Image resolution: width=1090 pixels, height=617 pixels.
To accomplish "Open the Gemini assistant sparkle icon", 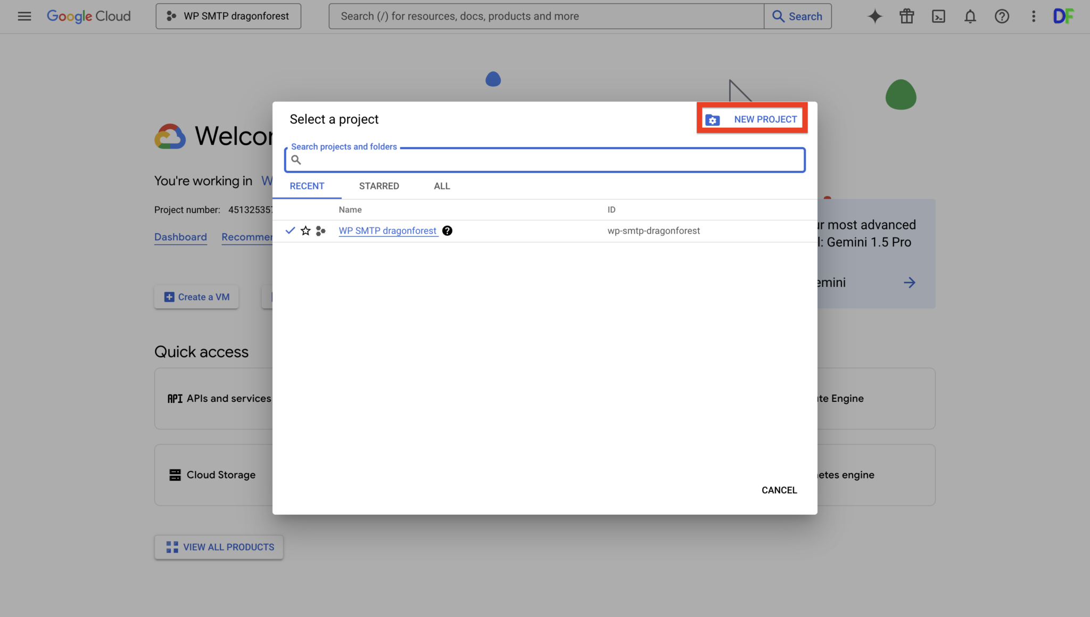I will pyautogui.click(x=874, y=16).
